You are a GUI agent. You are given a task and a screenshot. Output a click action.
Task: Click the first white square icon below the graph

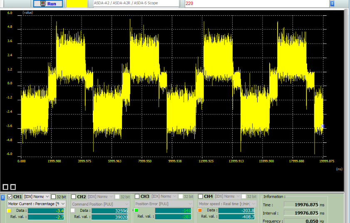5,187
